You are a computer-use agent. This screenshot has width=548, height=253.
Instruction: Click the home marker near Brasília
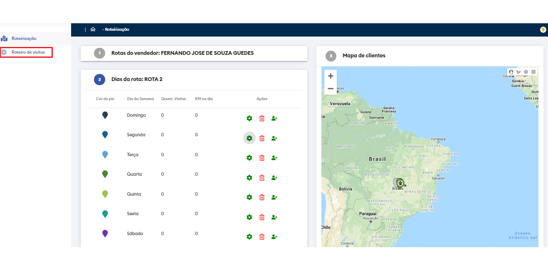[x=400, y=183]
